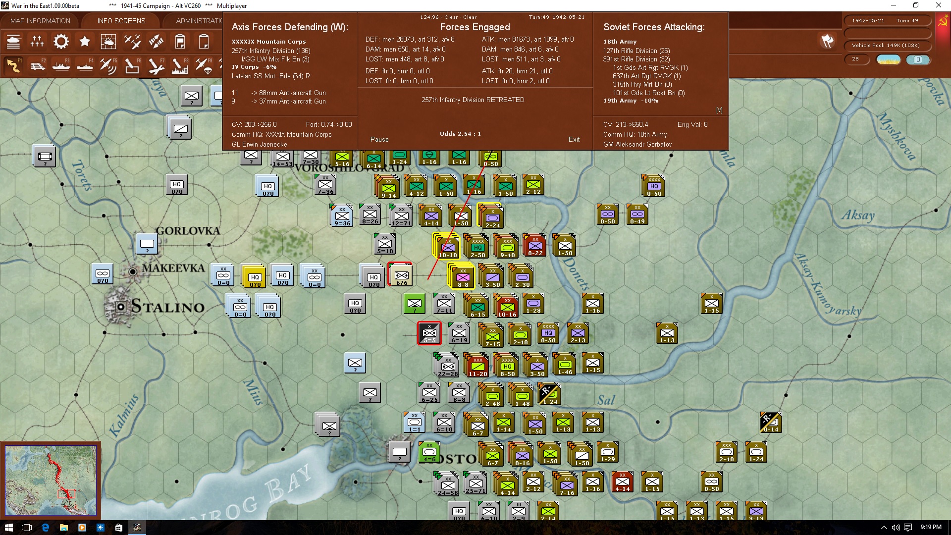The height and width of the screenshot is (535, 951).
Task: Click the victory star icon
Action: pos(85,42)
